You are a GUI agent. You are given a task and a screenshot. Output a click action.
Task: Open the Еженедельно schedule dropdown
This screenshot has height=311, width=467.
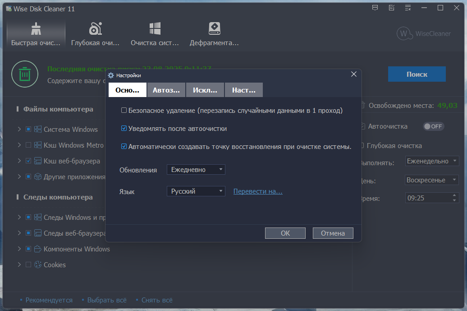pyautogui.click(x=432, y=161)
